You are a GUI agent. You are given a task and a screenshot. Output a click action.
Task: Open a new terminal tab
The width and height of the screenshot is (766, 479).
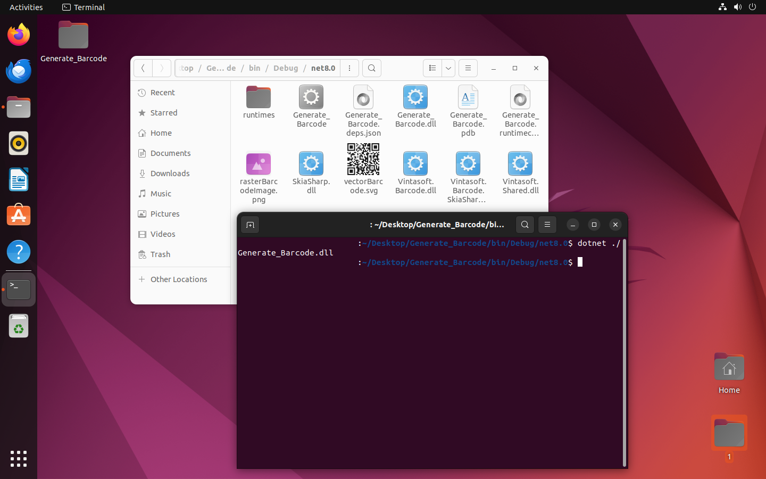pyautogui.click(x=250, y=225)
